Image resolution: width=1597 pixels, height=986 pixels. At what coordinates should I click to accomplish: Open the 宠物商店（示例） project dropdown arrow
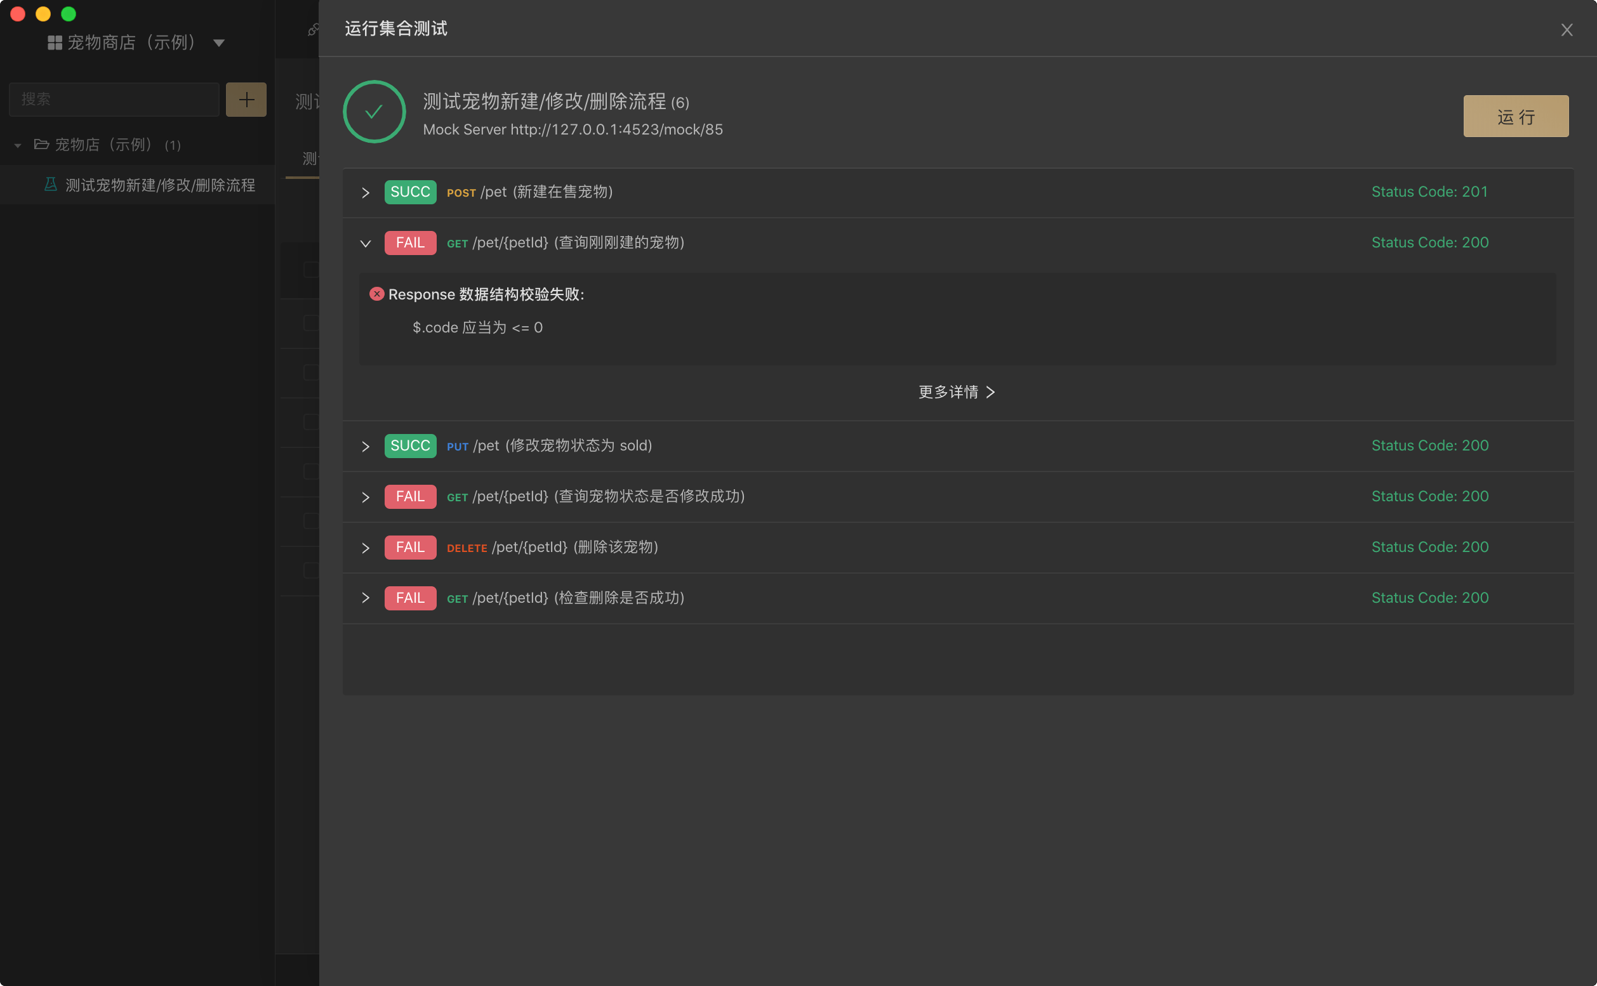(x=219, y=43)
